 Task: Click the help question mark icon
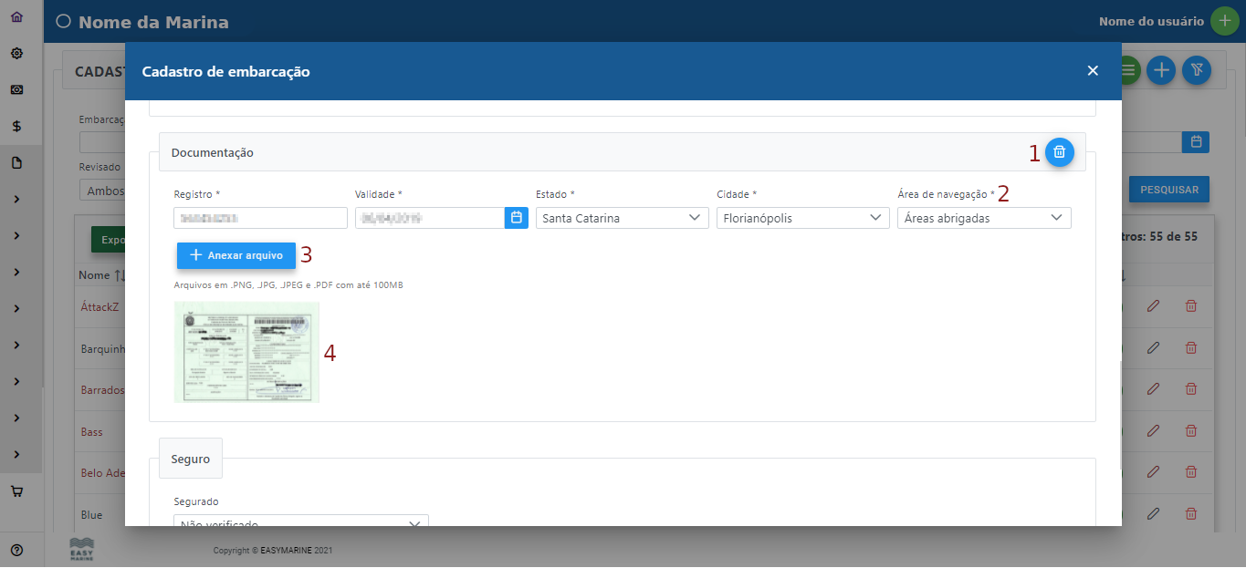16,550
